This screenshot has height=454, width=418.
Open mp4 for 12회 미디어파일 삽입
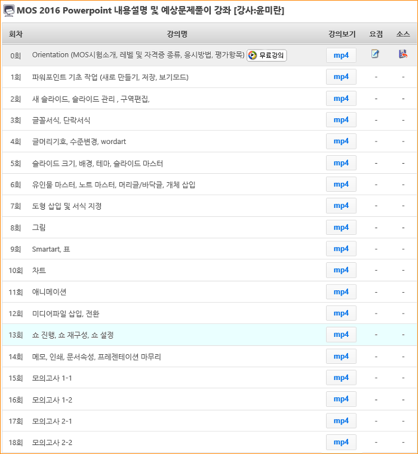coord(341,313)
